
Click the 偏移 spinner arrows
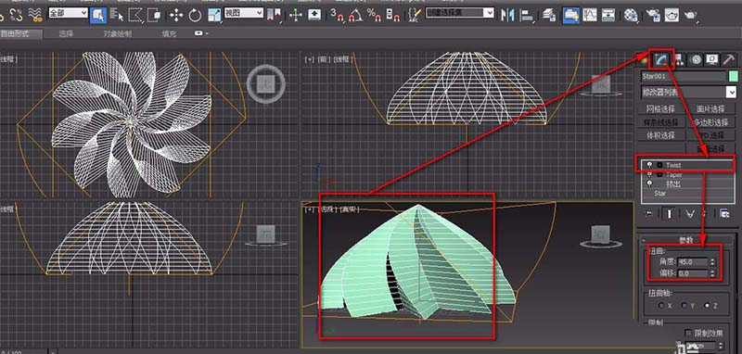(712, 273)
